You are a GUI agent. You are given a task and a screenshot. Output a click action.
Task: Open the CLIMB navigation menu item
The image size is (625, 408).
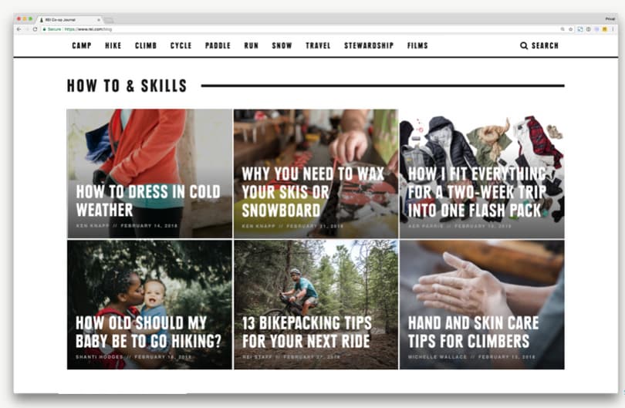click(x=146, y=46)
